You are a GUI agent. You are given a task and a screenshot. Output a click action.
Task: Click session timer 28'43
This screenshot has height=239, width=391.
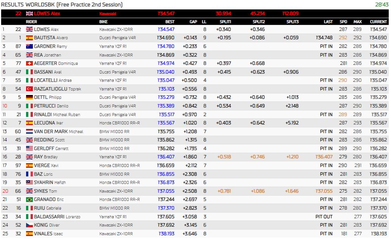pyautogui.click(x=382, y=5)
